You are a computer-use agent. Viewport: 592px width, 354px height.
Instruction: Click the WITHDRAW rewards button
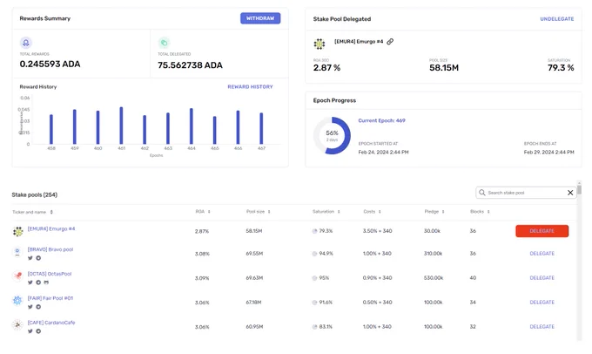(260, 18)
